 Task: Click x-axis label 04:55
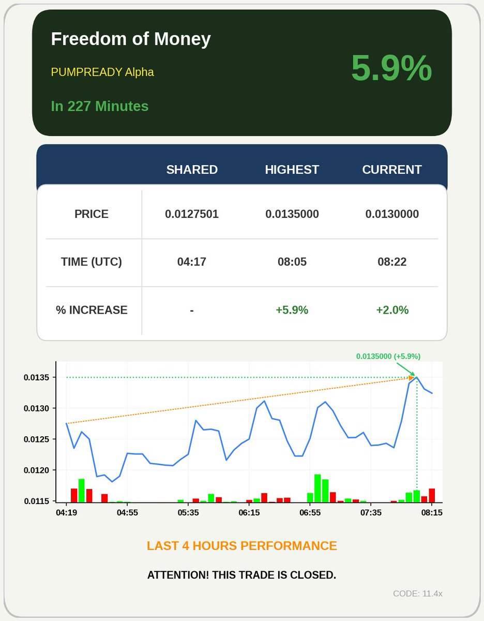(x=127, y=512)
